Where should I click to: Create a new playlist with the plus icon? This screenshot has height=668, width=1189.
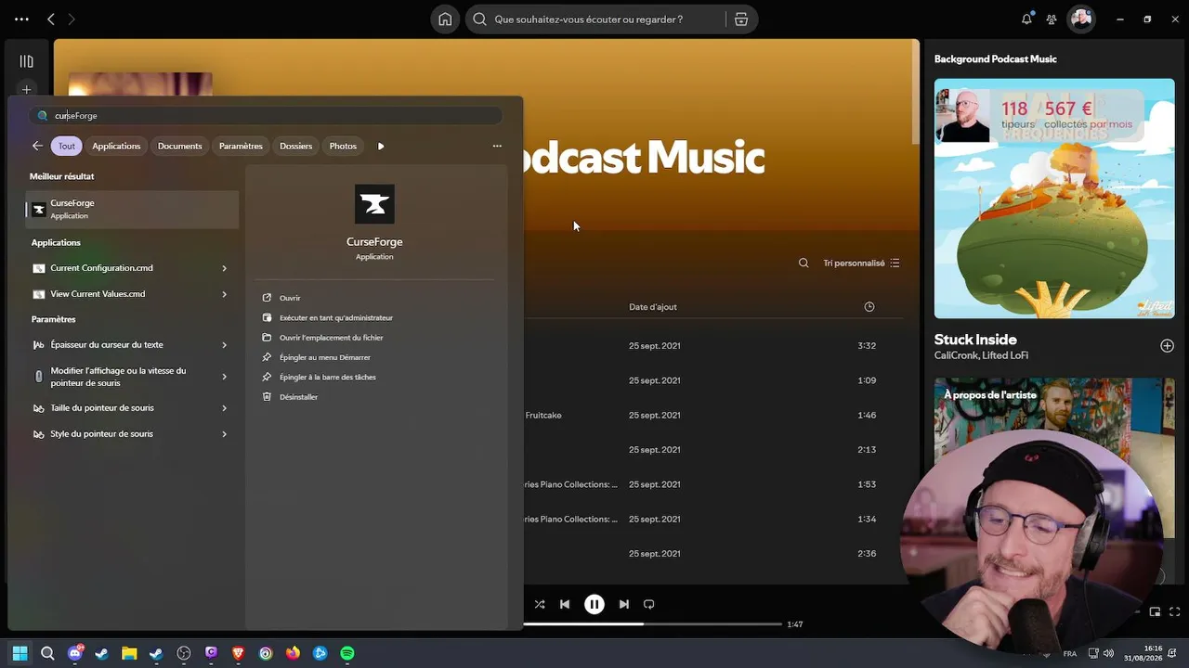coord(26,89)
